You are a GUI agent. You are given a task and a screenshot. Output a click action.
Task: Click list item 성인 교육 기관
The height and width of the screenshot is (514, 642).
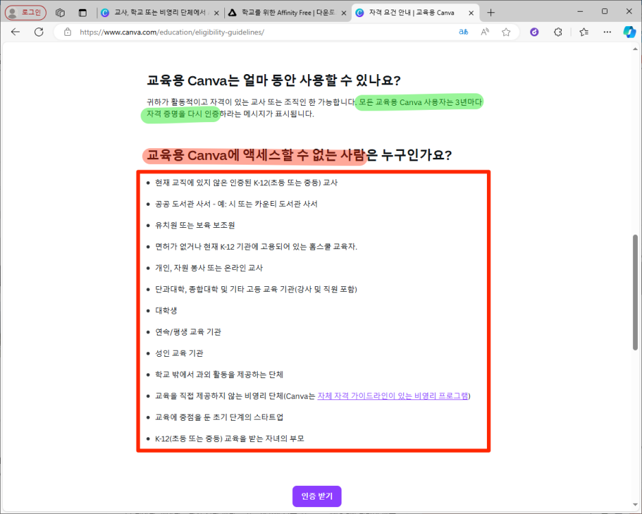coord(179,353)
